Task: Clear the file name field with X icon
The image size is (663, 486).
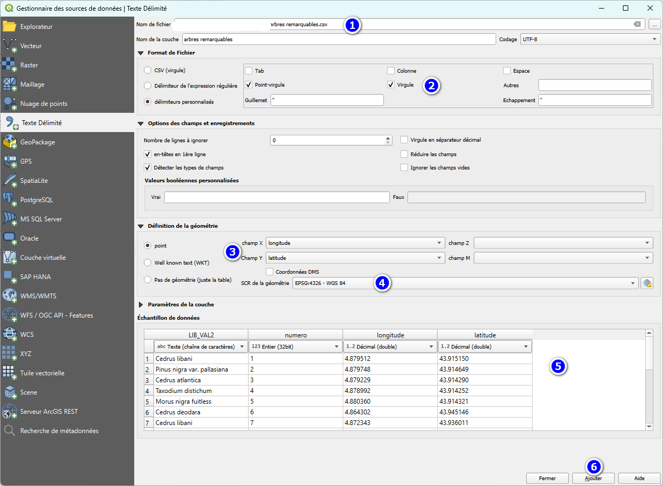Action: click(637, 24)
